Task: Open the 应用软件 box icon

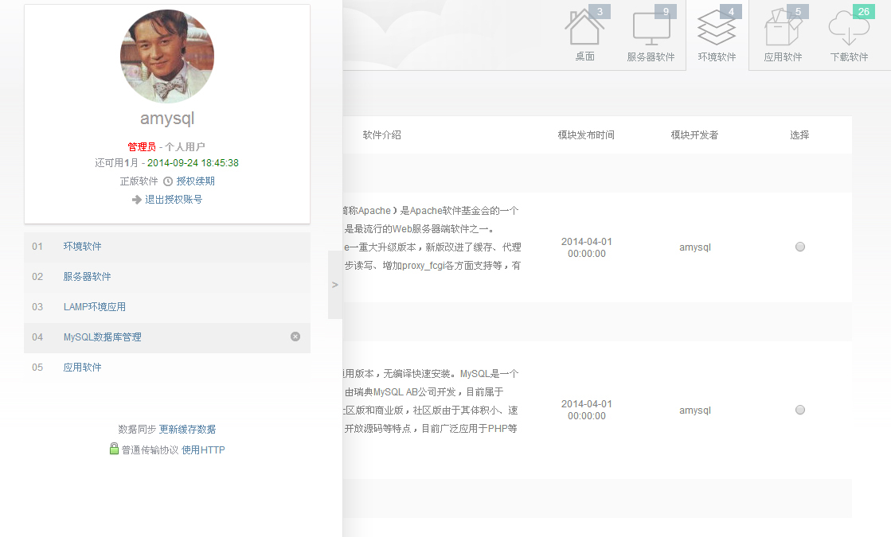Action: pyautogui.click(x=783, y=30)
